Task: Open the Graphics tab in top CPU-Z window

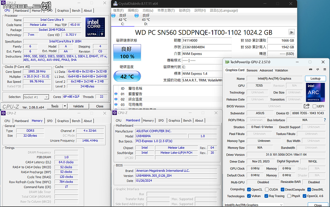Action: pos(63,11)
